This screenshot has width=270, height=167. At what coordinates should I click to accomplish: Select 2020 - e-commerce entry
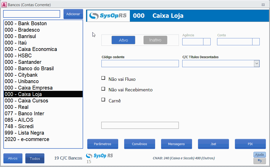click(43, 139)
